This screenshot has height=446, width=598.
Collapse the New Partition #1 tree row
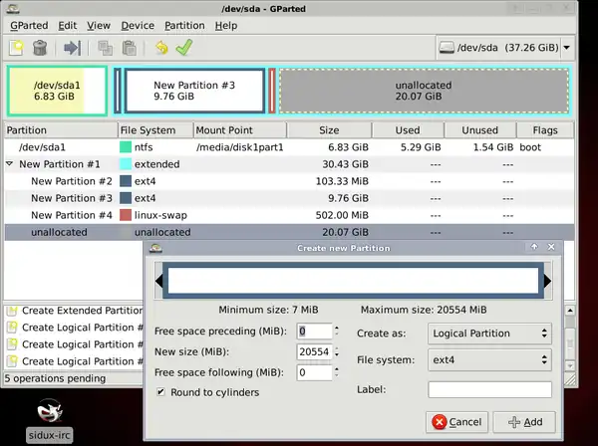click(x=10, y=164)
